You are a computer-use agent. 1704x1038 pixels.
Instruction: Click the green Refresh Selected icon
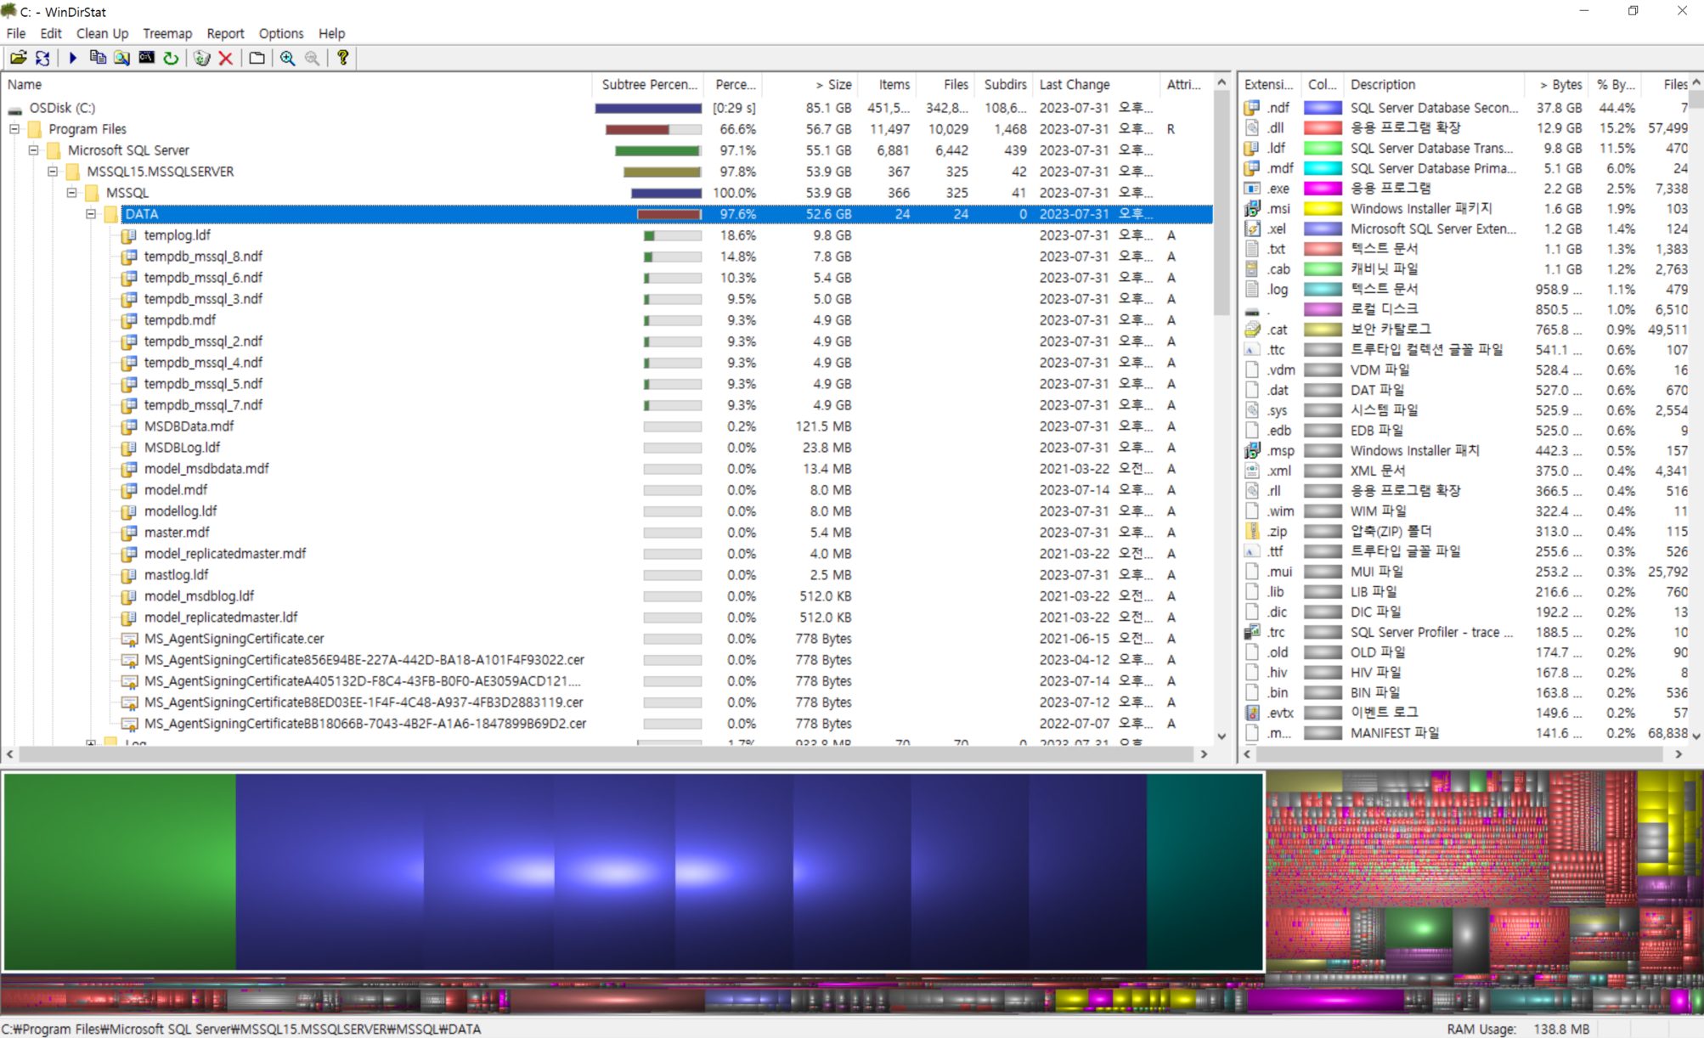(171, 58)
